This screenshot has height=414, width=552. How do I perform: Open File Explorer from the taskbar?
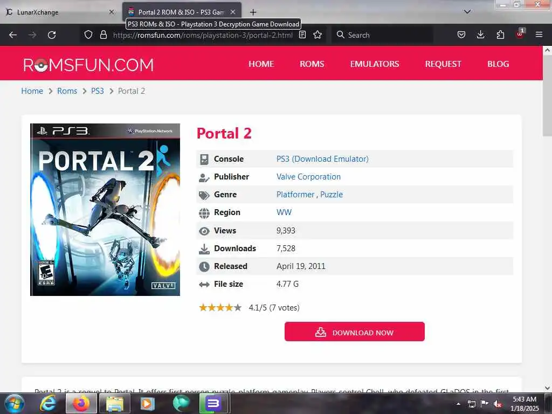[115, 403]
